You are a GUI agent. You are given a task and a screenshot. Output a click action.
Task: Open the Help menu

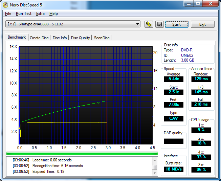(53, 14)
